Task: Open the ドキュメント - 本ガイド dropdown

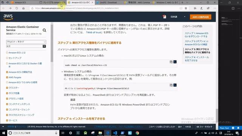Action: point(26,42)
